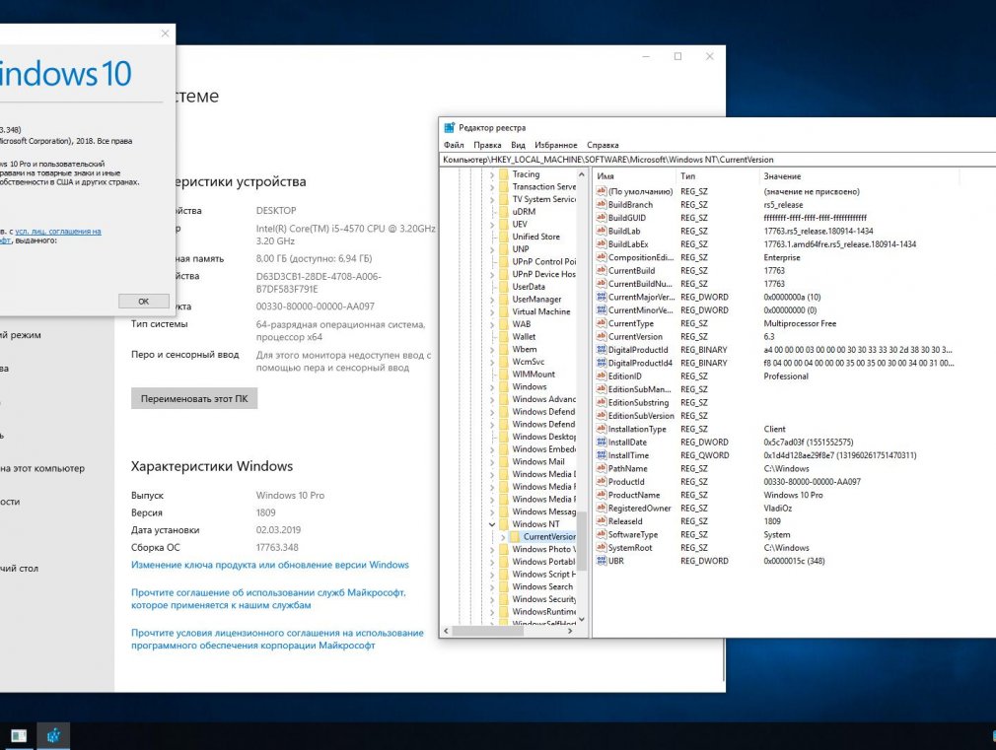
Task: Select the Windows Mail key folder
Action: pyautogui.click(x=538, y=461)
